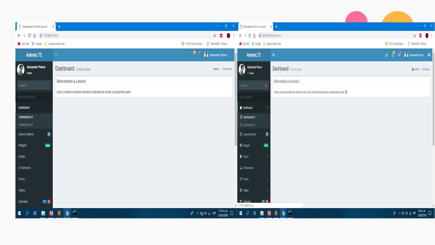Toggle sidebar hamburger icon in right window
Image resolution: width=435 pixels, height=245 pixels.
coord(274,55)
